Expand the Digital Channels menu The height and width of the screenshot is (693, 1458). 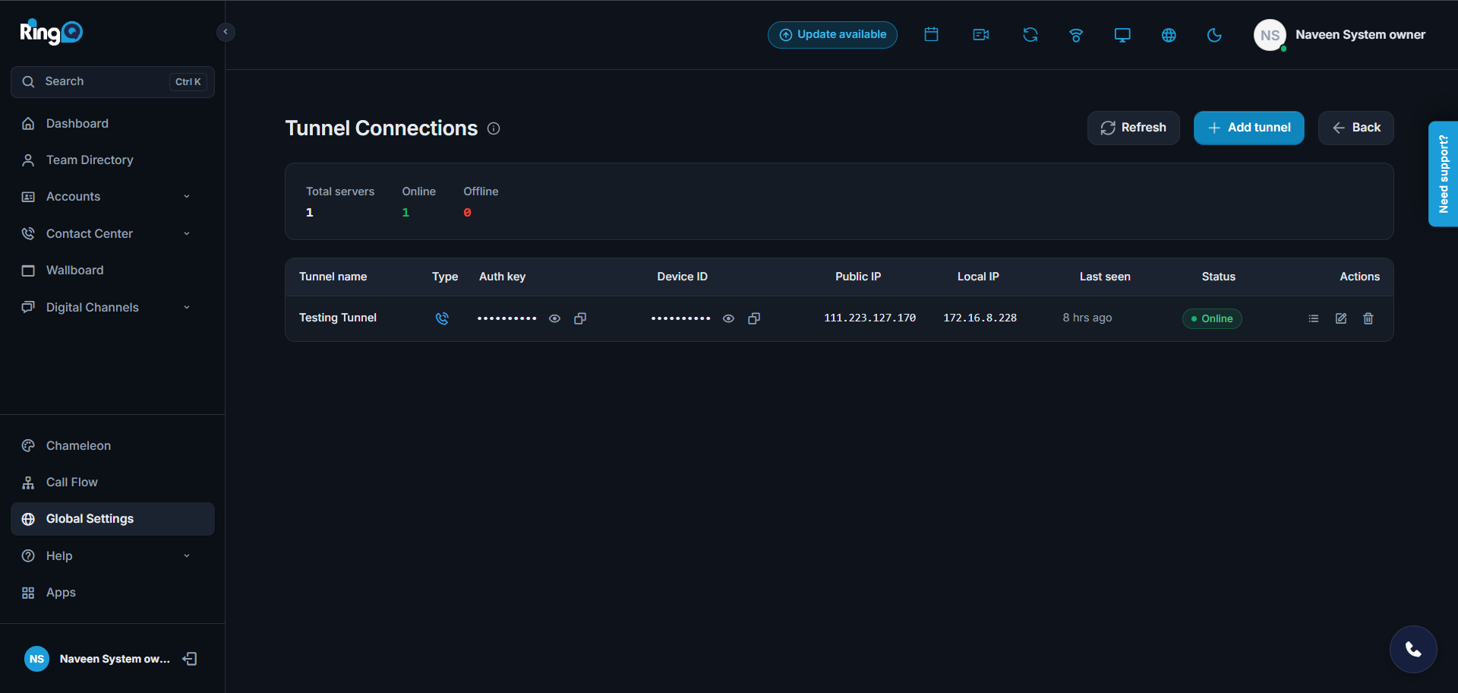(112, 307)
